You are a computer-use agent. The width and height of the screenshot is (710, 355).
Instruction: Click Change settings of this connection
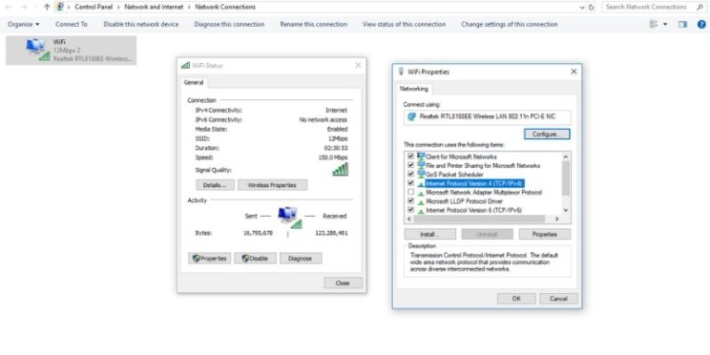(510, 25)
